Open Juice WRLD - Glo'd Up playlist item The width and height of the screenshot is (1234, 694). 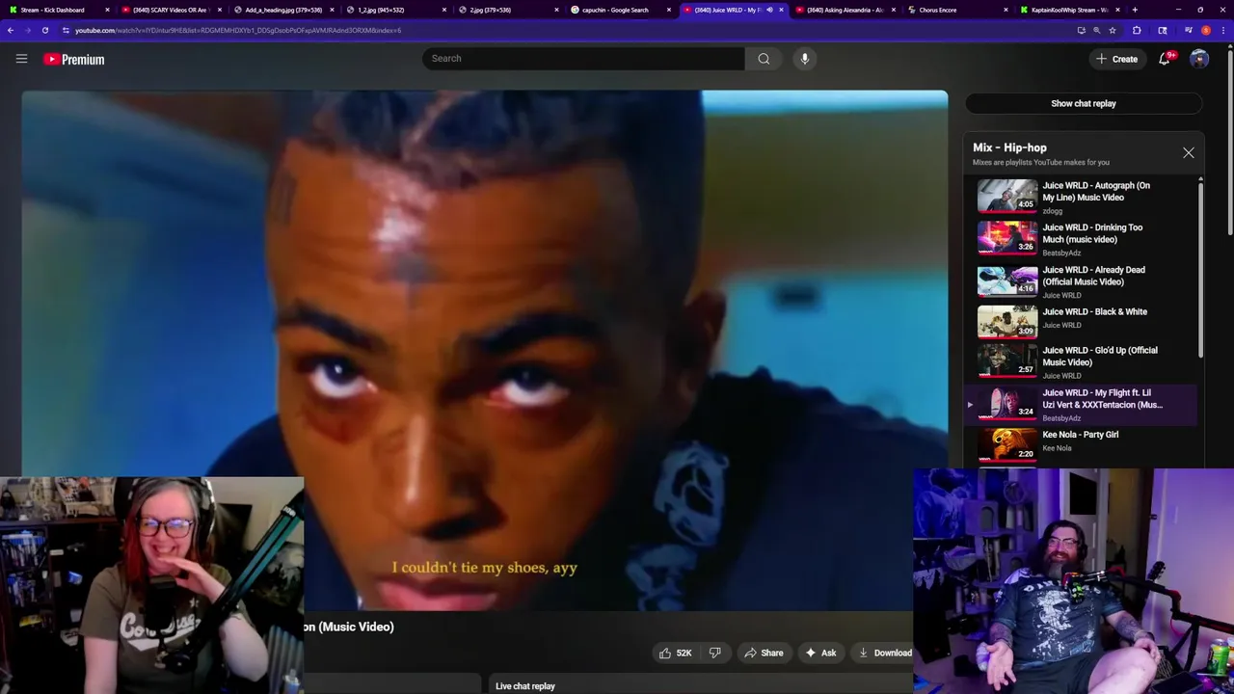(x=1084, y=362)
